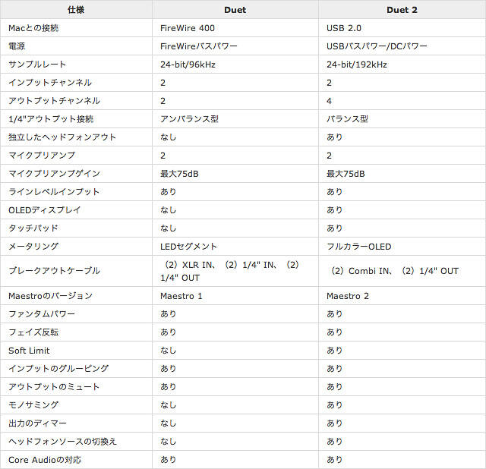Click the "FireWireバスパワー" cell
This screenshot has width=486, height=469.
pos(199,46)
